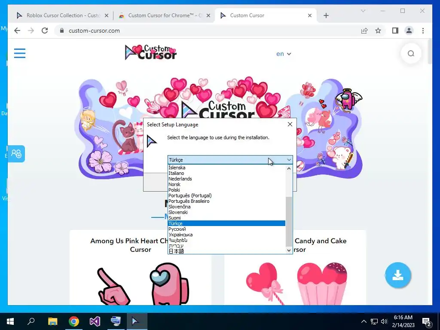Pick the Hebrew language entry
Viewport: 440px width, 330px height.
tap(226, 246)
